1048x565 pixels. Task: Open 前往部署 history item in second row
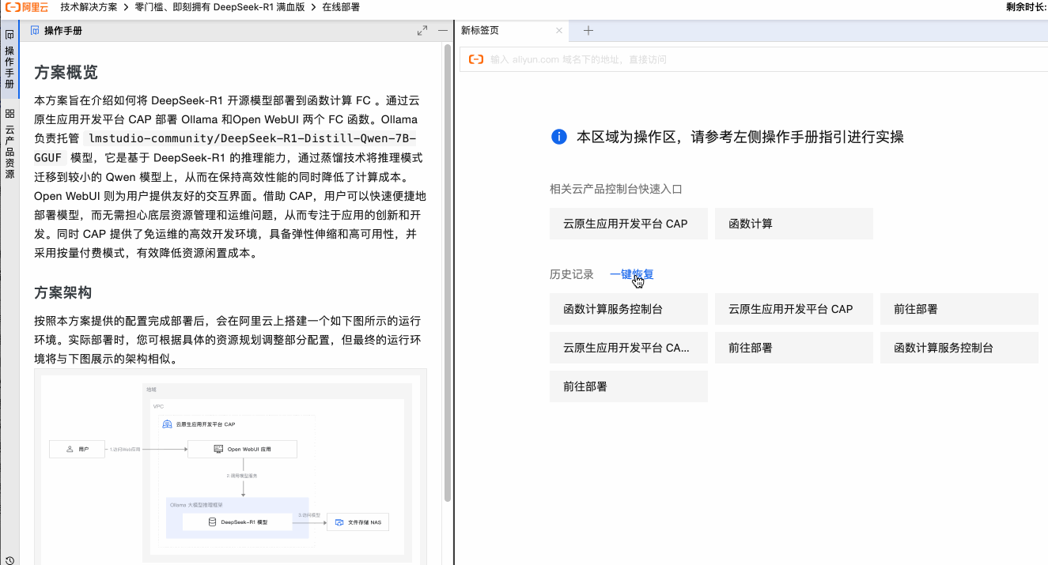pos(794,348)
